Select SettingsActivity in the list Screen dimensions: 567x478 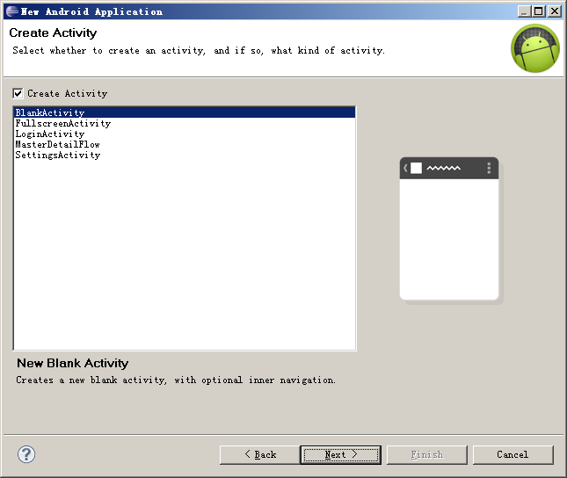(x=185, y=155)
